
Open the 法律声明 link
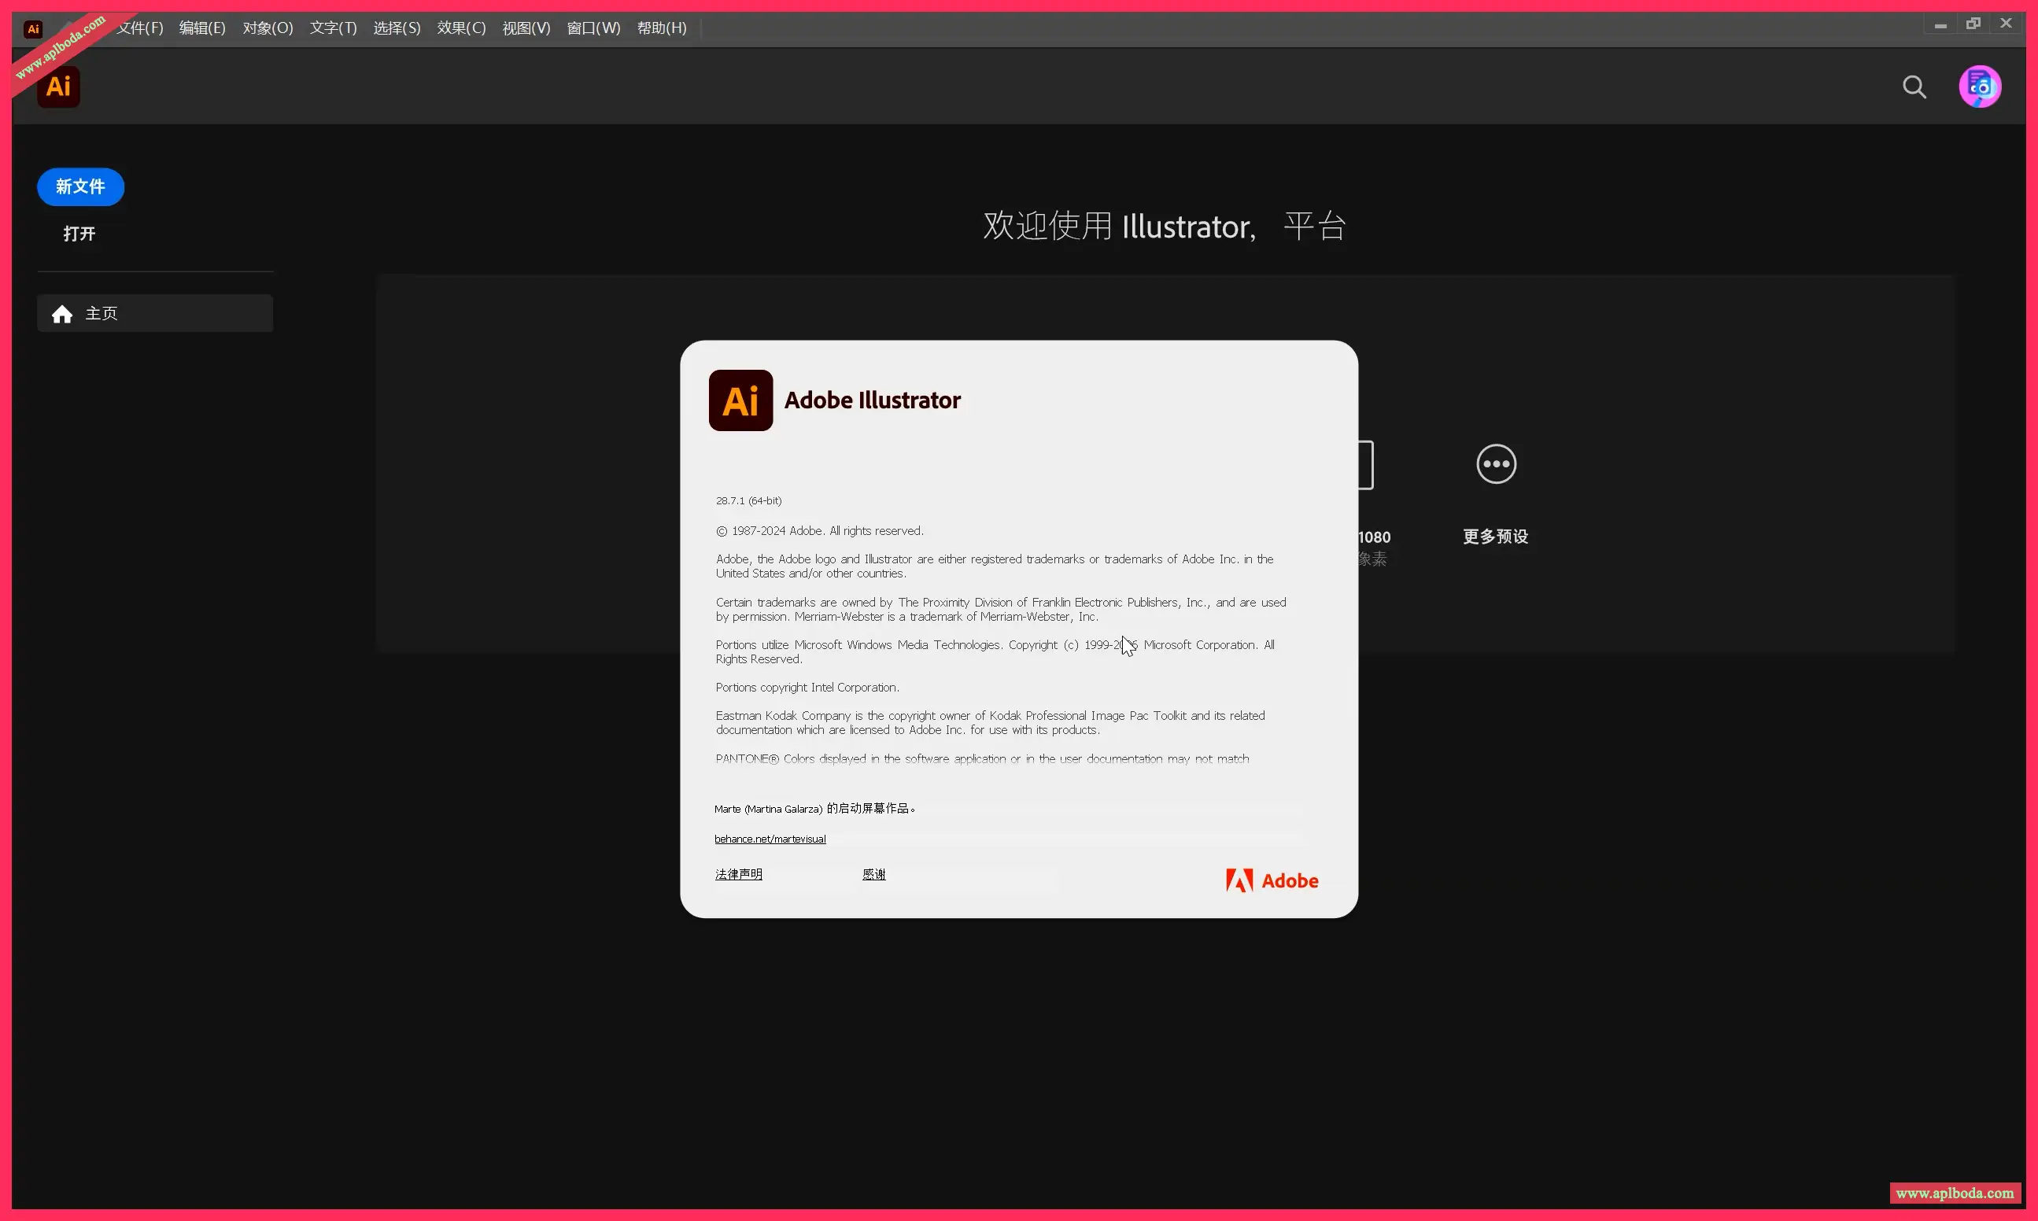(x=738, y=874)
